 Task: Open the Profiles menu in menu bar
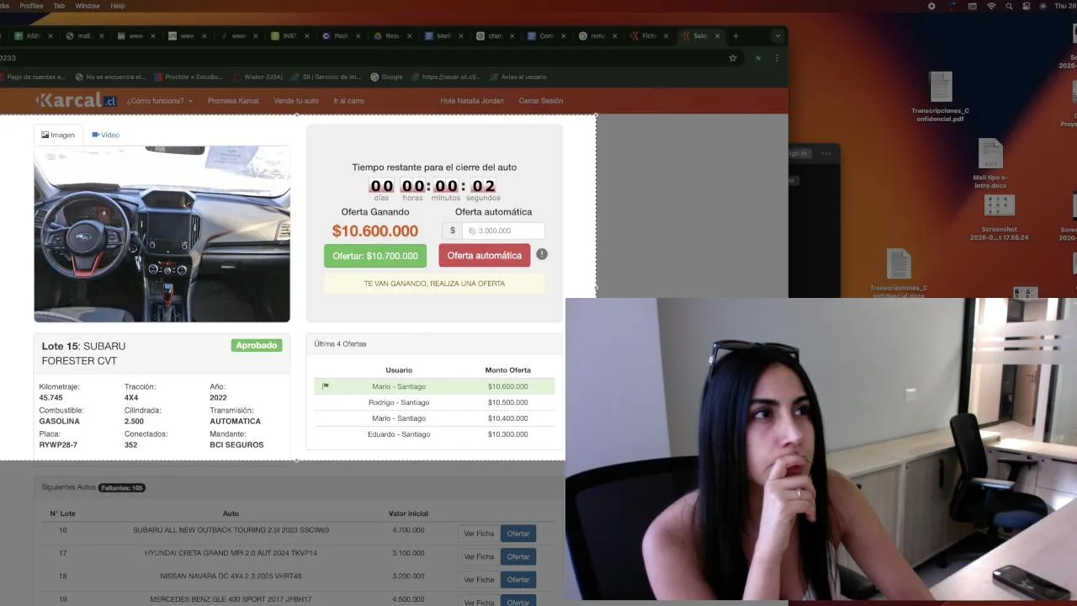(x=31, y=6)
